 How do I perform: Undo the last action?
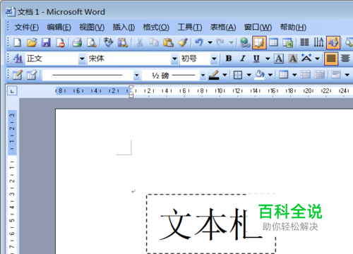click(x=199, y=43)
